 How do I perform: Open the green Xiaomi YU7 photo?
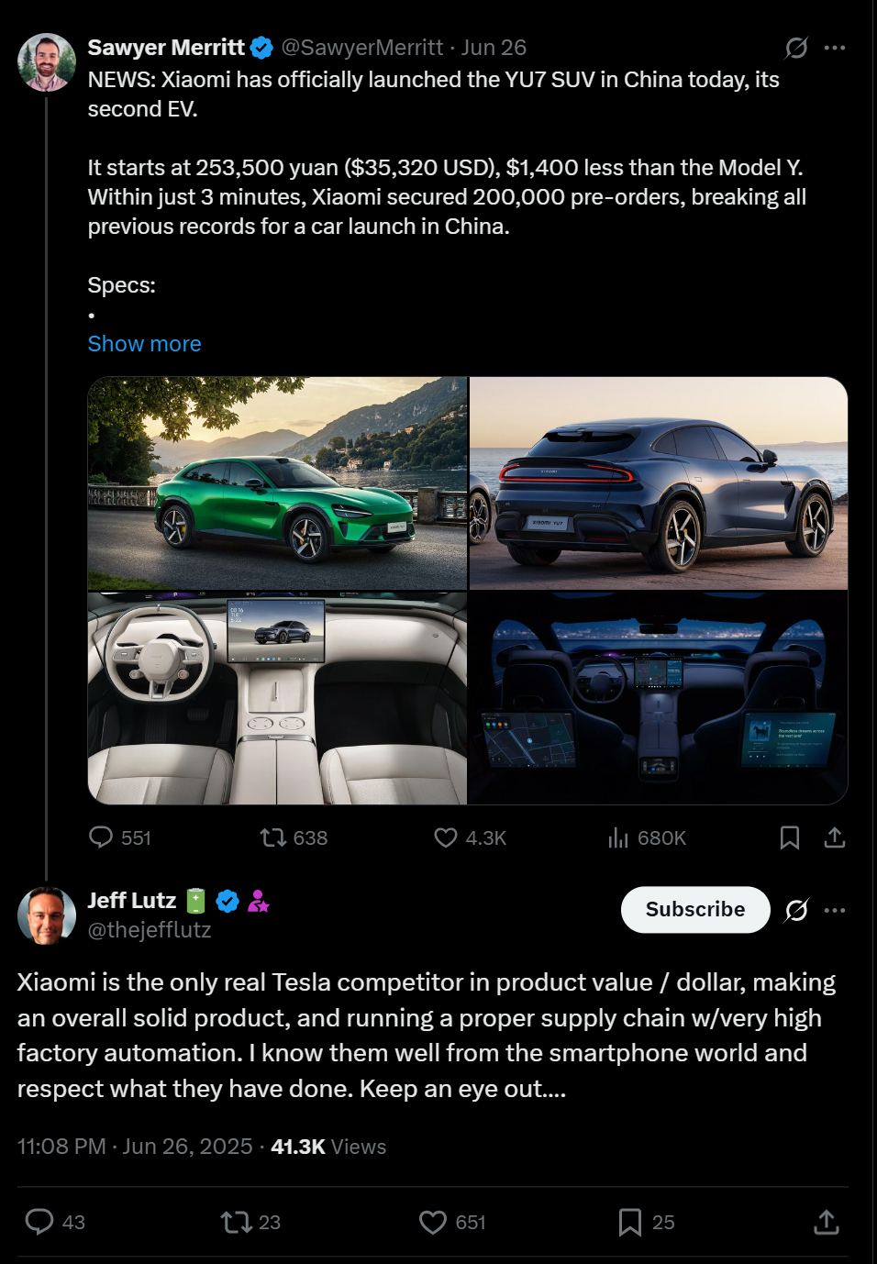pos(277,483)
